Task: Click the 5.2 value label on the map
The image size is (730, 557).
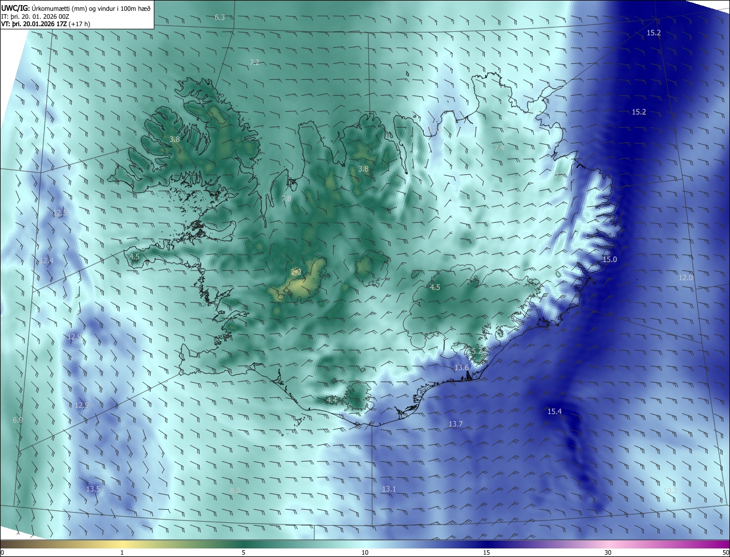Action: (477, 351)
